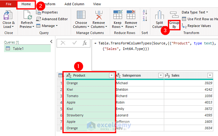Click the Refresh Preview icon

pos(27,15)
